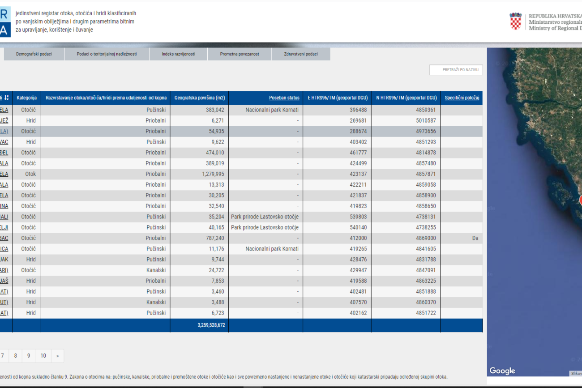
Task: Switch to Podaci o teritorijalnoj nadležnosti tab
Action: pyautogui.click(x=107, y=54)
